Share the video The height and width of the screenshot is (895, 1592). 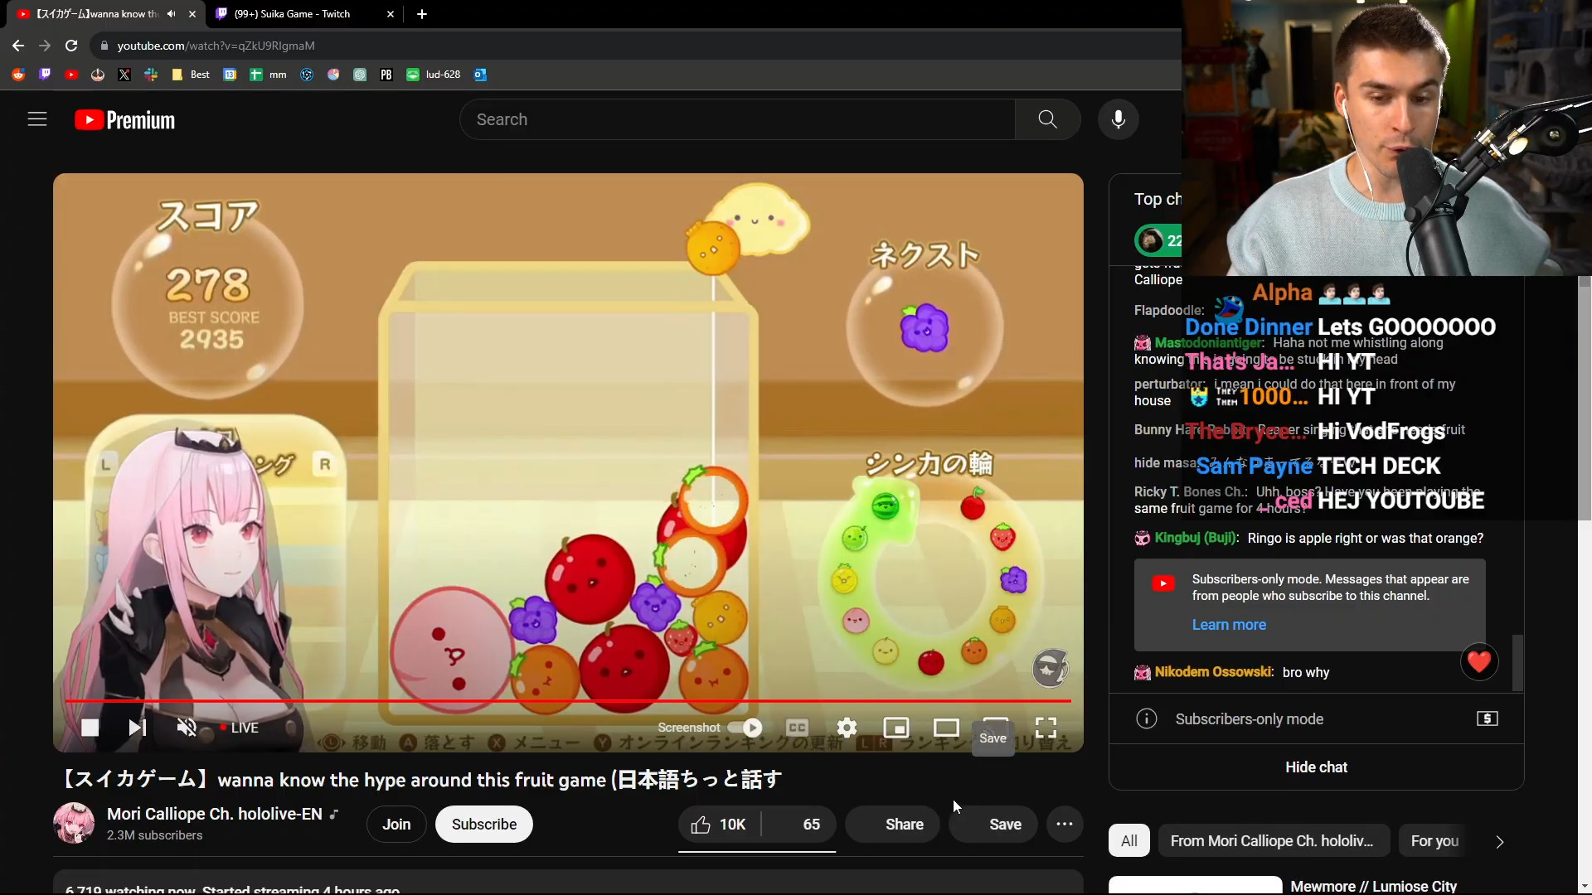892,825
